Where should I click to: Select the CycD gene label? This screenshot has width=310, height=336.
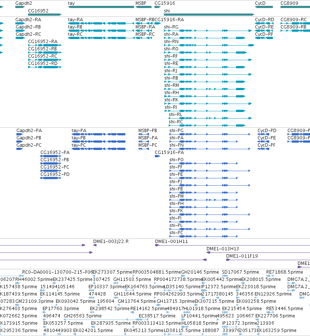click(x=260, y=3)
